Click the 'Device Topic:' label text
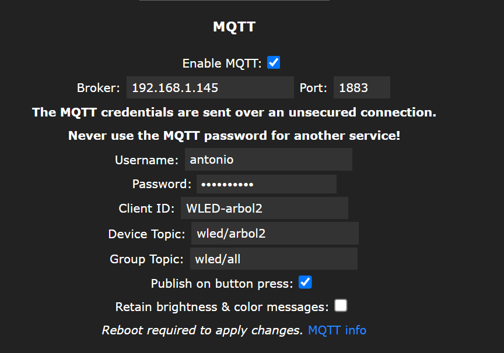The height and width of the screenshot is (353, 504). point(146,234)
